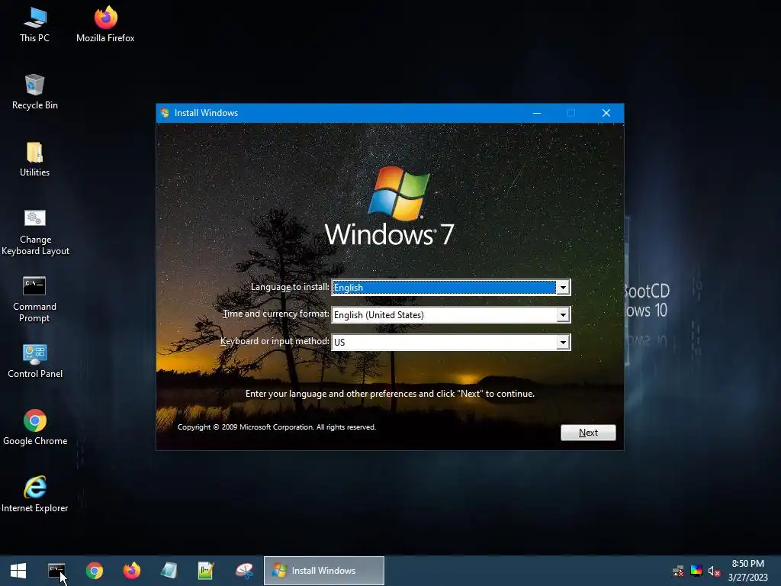This screenshot has height=586, width=781.
Task: Open Command Prompt desktop shortcut
Action: pos(35,299)
